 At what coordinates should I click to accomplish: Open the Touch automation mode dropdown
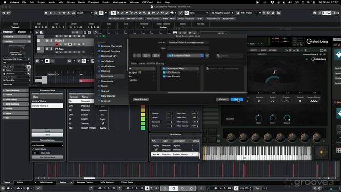point(84,13)
